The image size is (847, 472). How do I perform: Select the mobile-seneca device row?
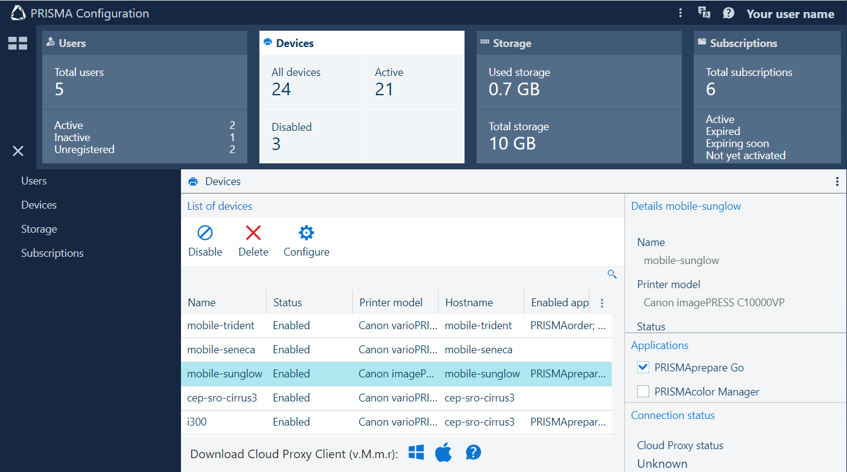tap(396, 350)
